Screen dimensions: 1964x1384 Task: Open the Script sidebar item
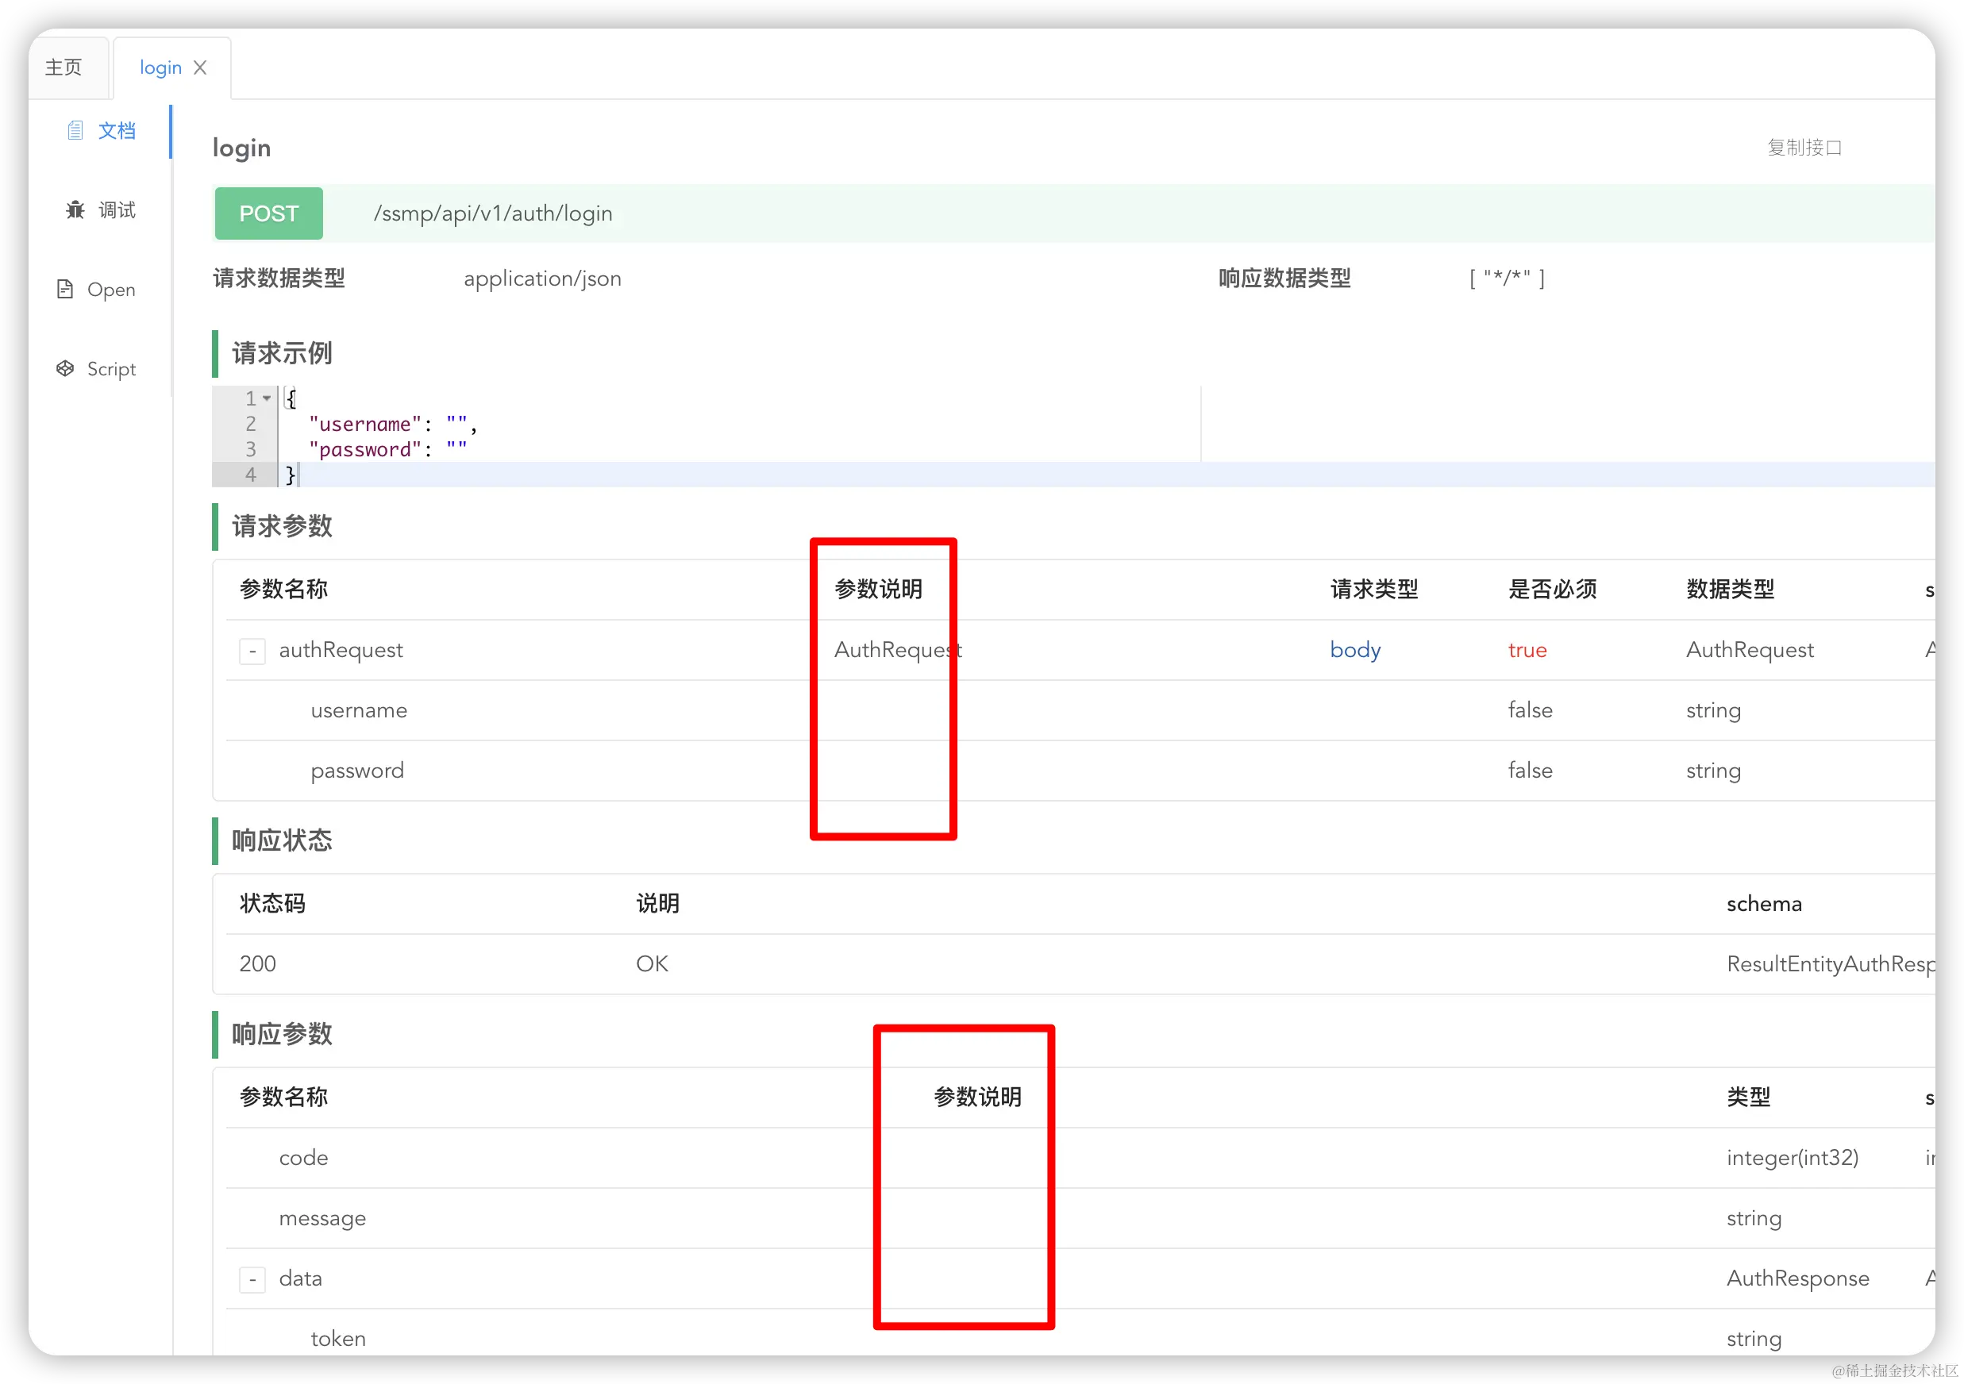(111, 368)
